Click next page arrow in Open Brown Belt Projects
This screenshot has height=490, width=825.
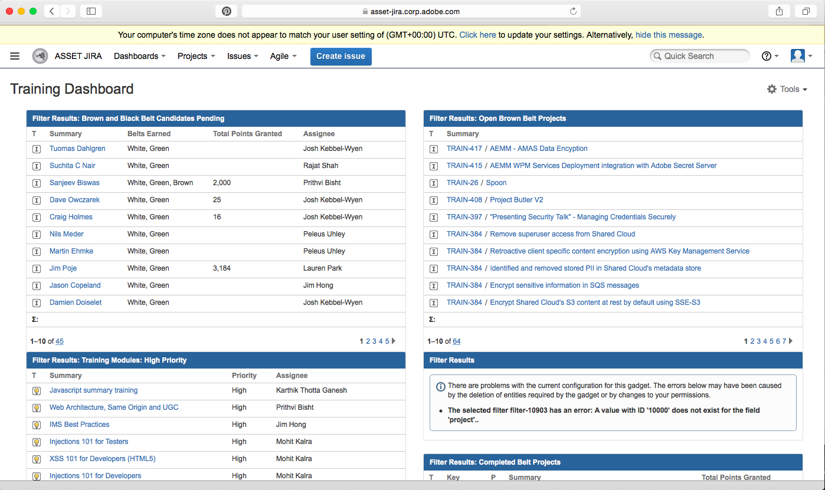[791, 341]
